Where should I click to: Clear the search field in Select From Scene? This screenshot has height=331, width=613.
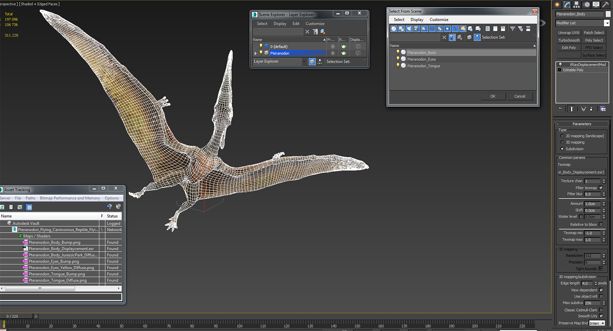pyautogui.click(x=444, y=37)
